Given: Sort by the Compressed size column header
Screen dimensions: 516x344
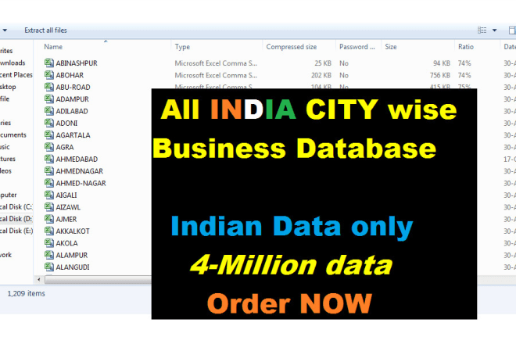Looking at the screenshot, I should (292, 47).
